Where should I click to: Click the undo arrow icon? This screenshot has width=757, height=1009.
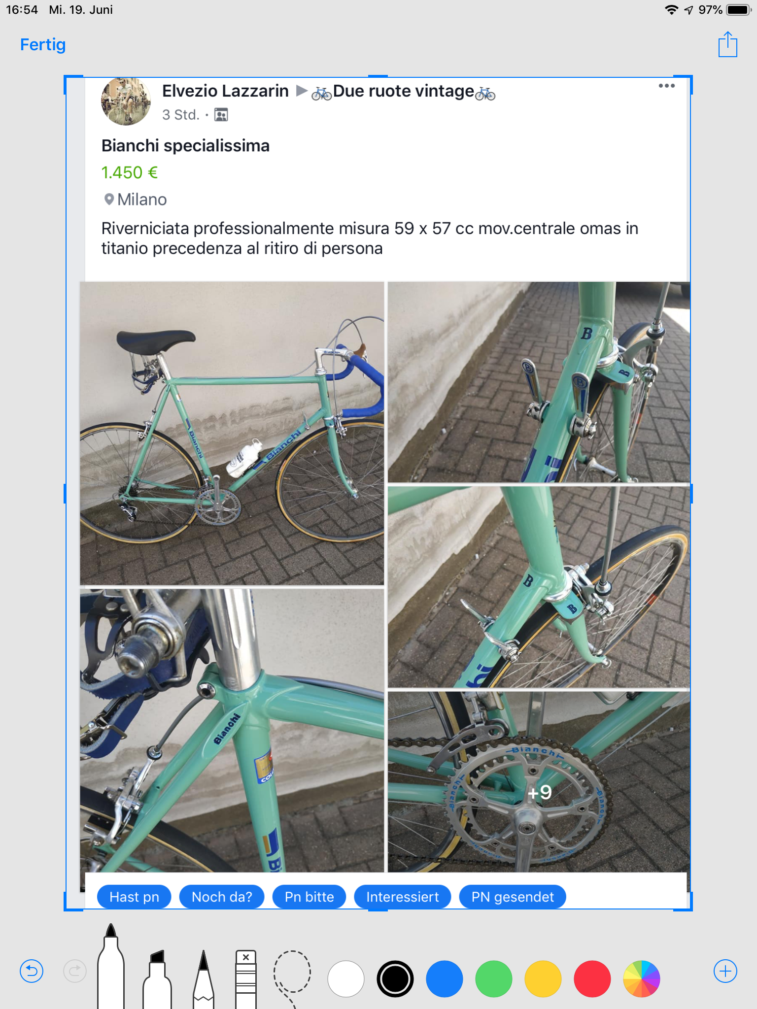(x=32, y=971)
